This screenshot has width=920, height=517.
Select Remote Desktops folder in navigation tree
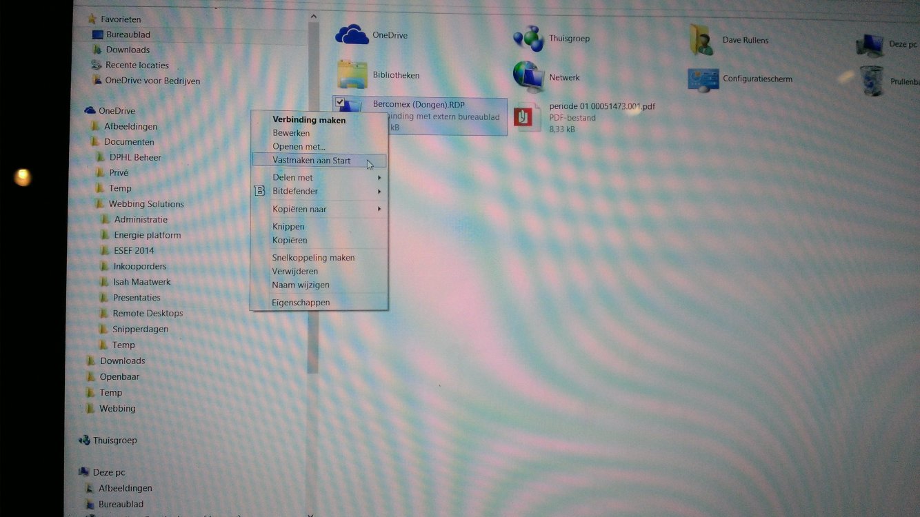click(148, 313)
